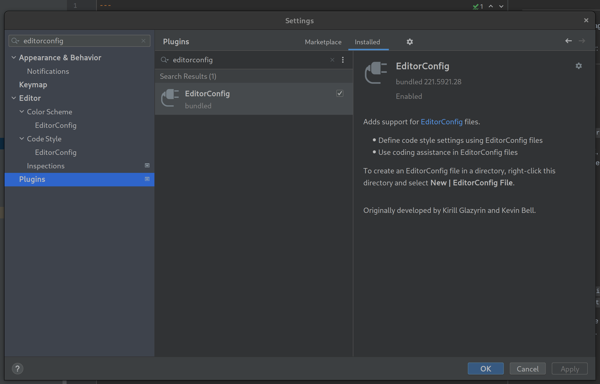
Task: Uncheck the EditorConfig plugin checkbox
Action: coord(340,93)
